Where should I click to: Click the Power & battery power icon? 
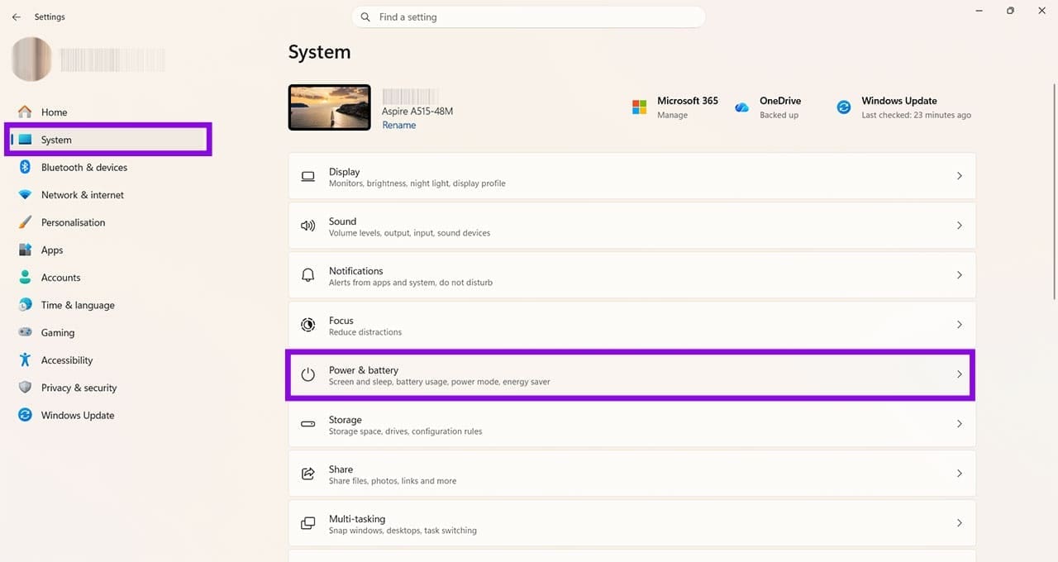(308, 374)
